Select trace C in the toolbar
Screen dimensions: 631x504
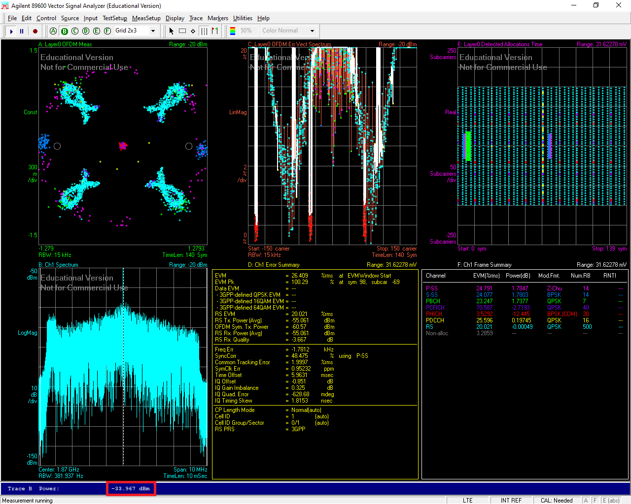(x=75, y=31)
